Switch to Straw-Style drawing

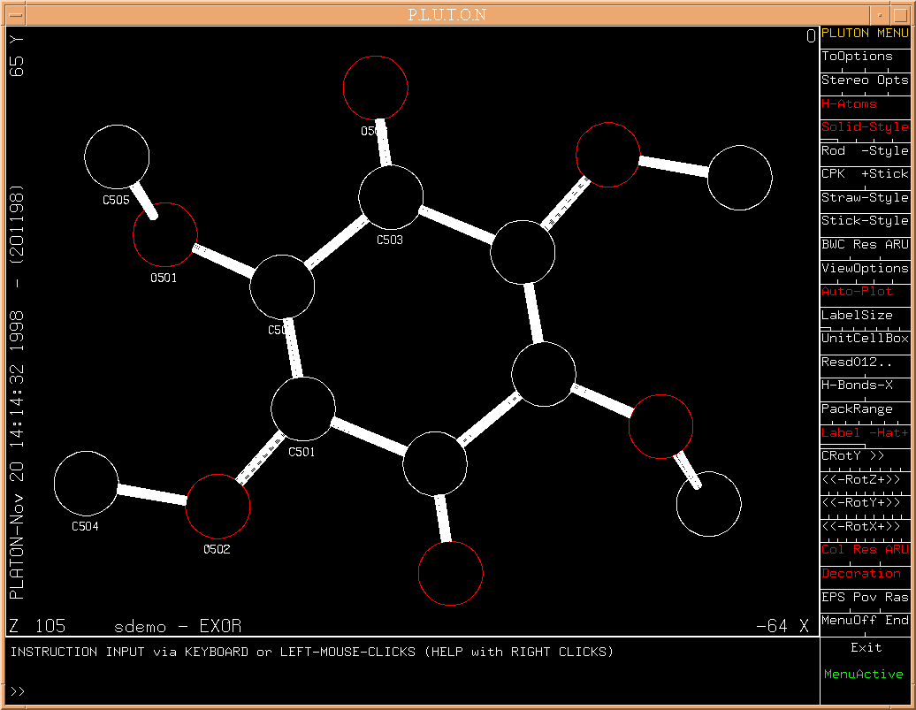tap(864, 197)
